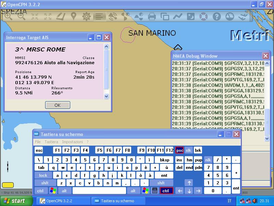Click the Zoom Out magnifier toolbar icon
274x206 pixels.
tap(22, 16)
